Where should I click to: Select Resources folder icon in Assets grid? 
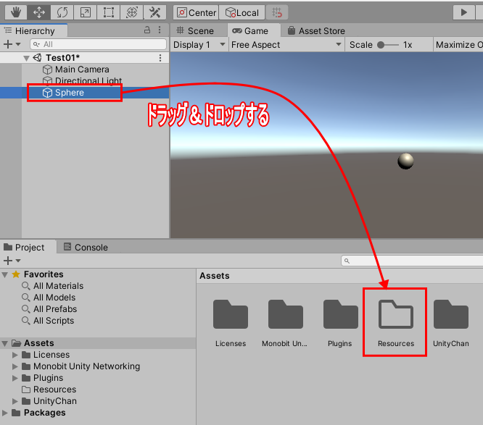click(x=396, y=315)
